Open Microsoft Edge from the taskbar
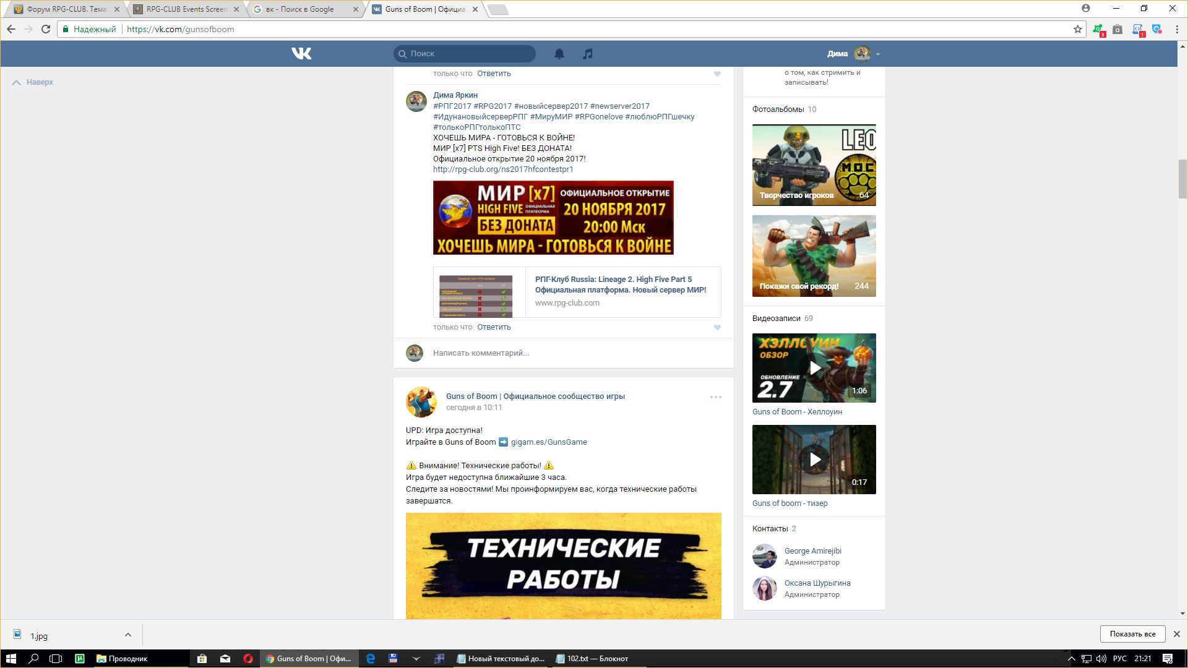The width and height of the screenshot is (1188, 668). (370, 659)
